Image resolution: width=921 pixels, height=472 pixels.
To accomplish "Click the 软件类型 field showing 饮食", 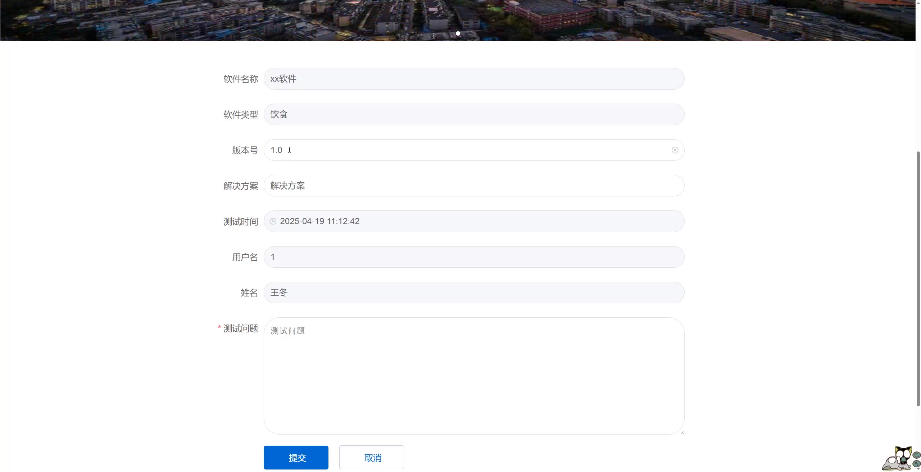I will 473,114.
